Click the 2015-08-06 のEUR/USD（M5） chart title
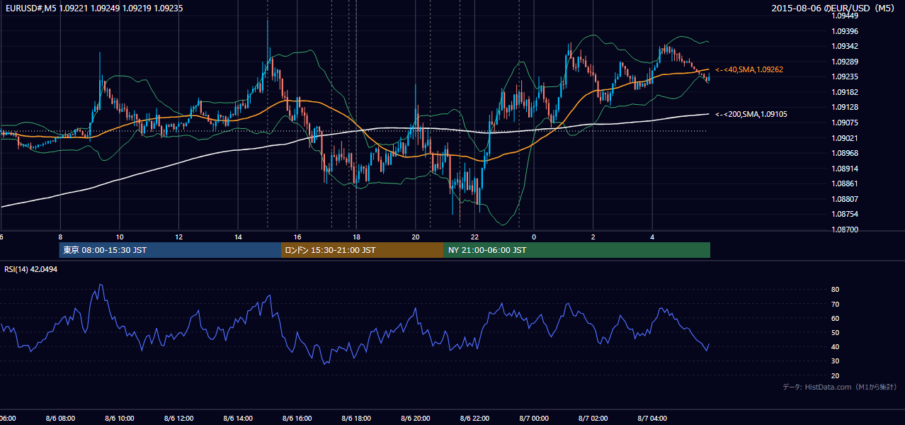Screen dimensions: 905x425 [x=835, y=8]
